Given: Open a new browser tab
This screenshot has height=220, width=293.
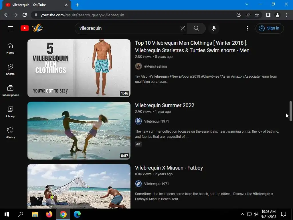Looking at the screenshot, I should (77, 5).
